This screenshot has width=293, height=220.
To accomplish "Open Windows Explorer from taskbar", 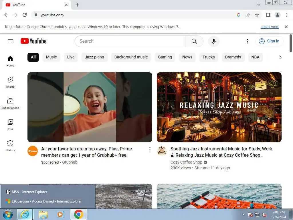I will pyautogui.click(x=43, y=214).
